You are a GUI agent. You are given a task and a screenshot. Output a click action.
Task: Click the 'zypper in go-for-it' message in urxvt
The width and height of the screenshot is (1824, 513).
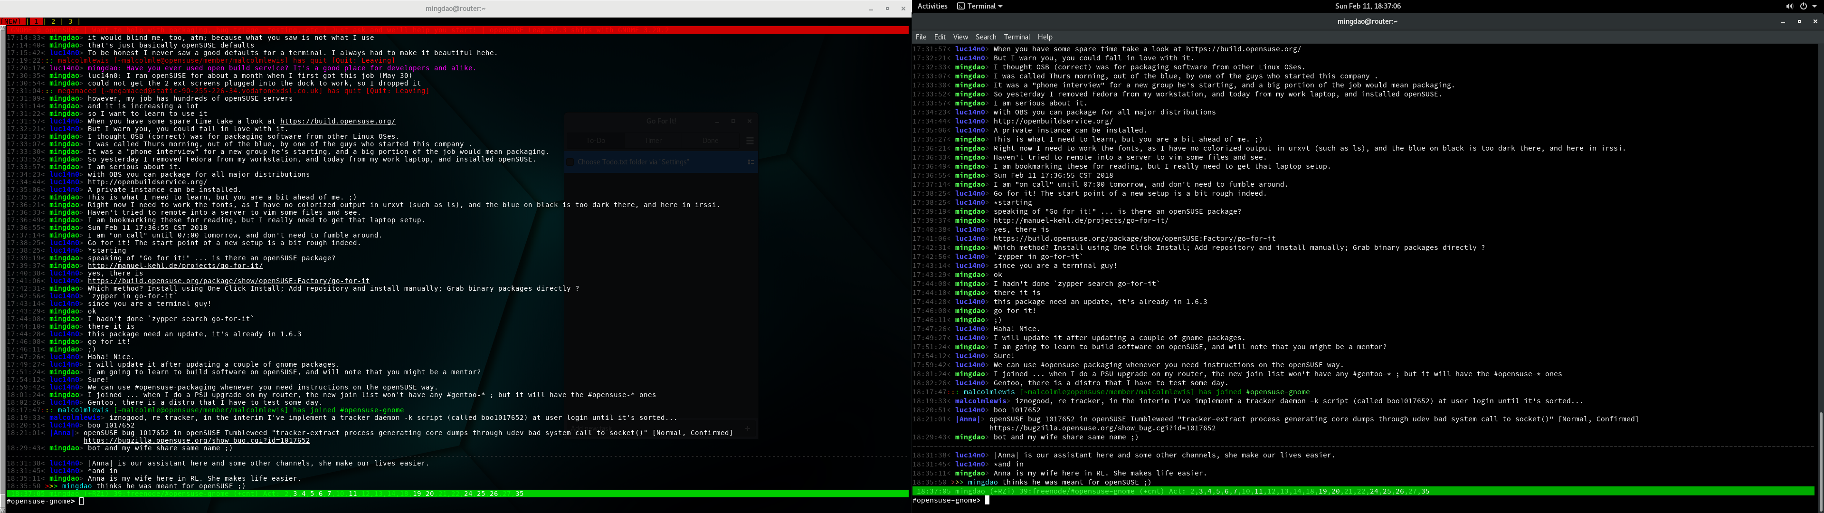(x=132, y=296)
